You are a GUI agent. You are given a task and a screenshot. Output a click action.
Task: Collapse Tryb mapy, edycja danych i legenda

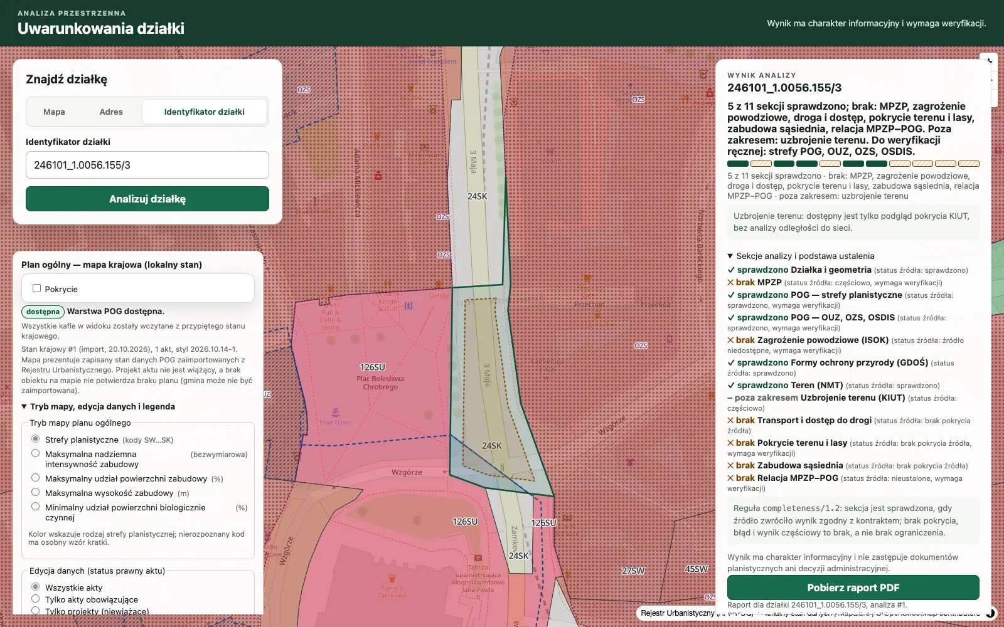(98, 406)
